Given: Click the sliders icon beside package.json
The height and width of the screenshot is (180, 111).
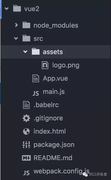Looking at the screenshot, I should (x=26, y=145).
